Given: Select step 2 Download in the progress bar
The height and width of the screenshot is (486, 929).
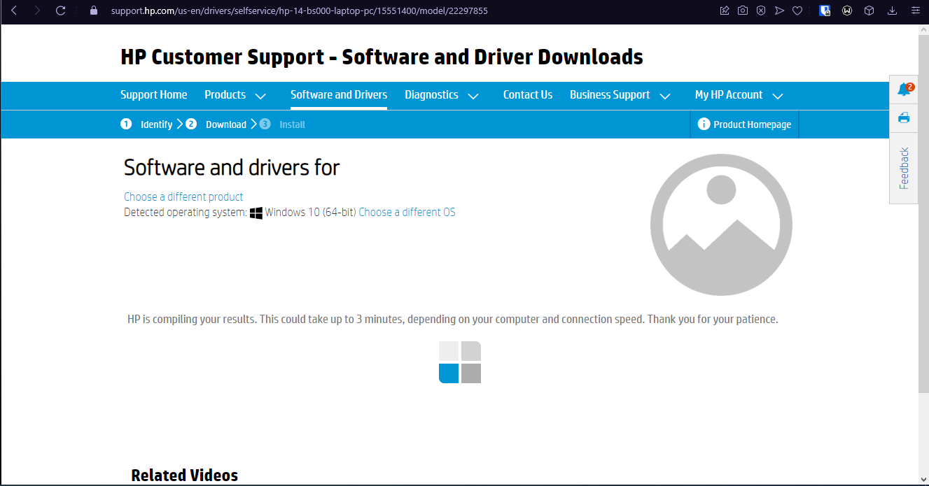Looking at the screenshot, I should click(x=218, y=124).
